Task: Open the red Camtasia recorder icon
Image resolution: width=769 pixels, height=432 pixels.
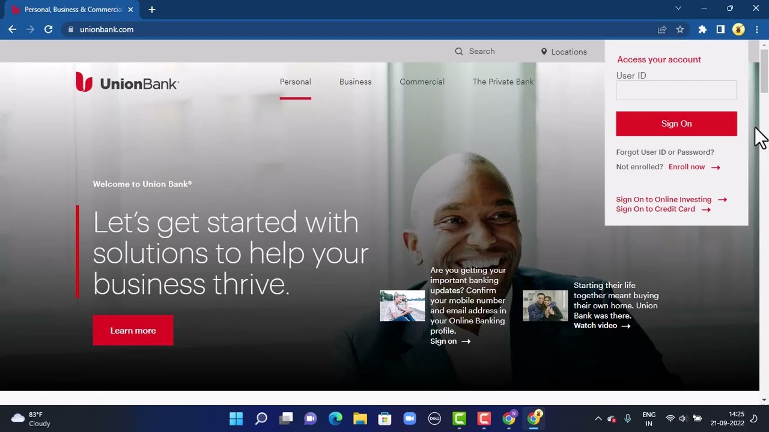Action: click(x=484, y=419)
